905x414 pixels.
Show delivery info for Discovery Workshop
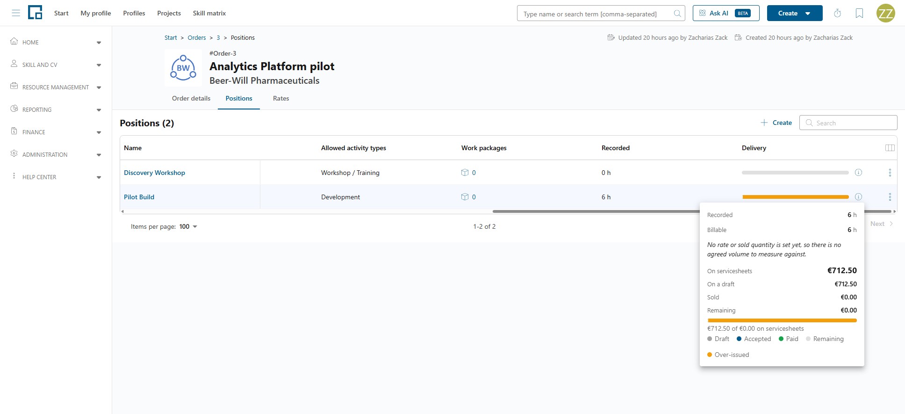click(x=858, y=173)
